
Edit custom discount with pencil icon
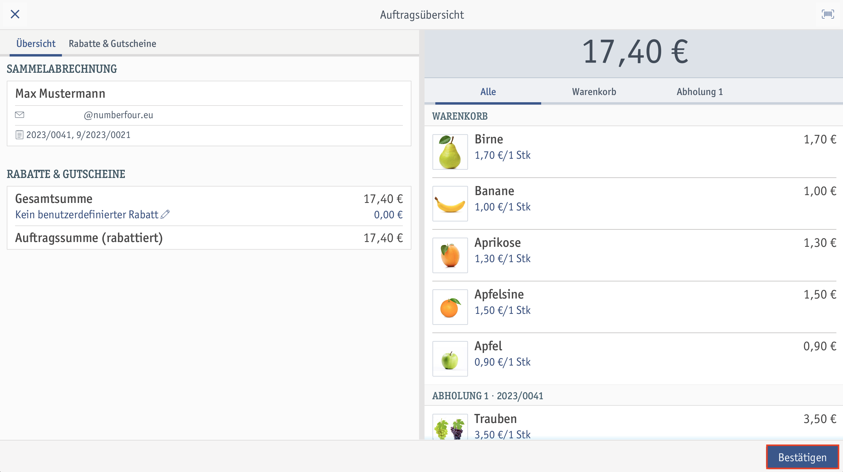point(165,214)
